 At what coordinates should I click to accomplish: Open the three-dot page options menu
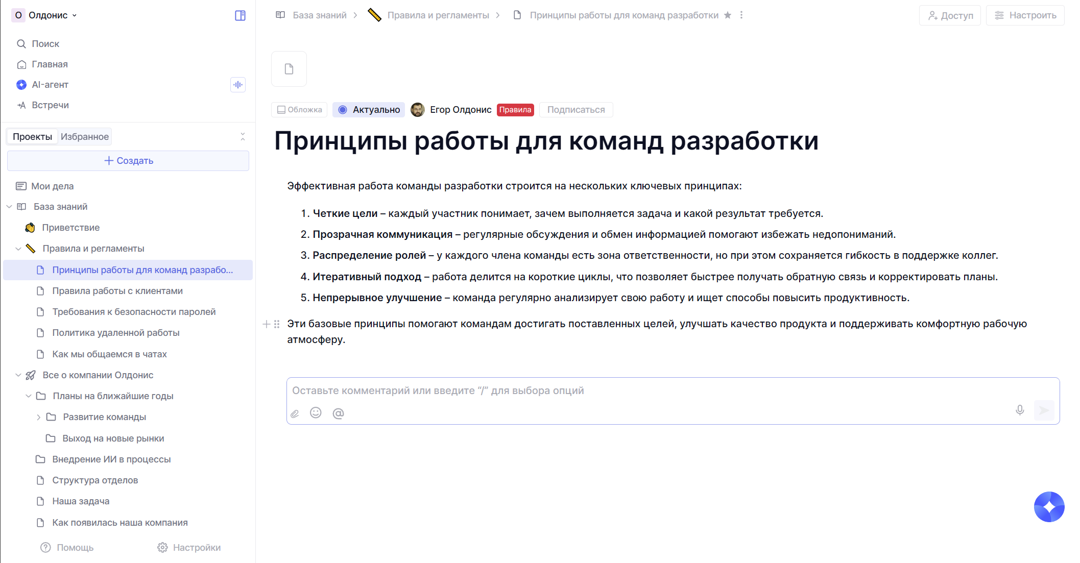tap(741, 15)
